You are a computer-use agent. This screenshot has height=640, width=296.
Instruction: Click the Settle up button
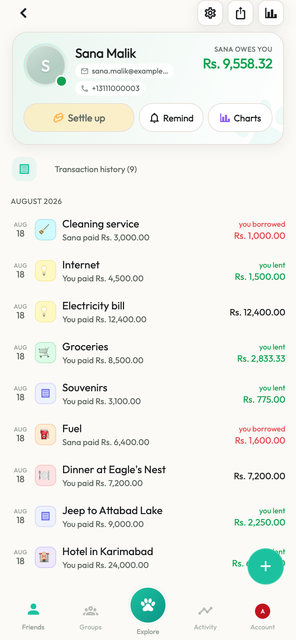(79, 118)
